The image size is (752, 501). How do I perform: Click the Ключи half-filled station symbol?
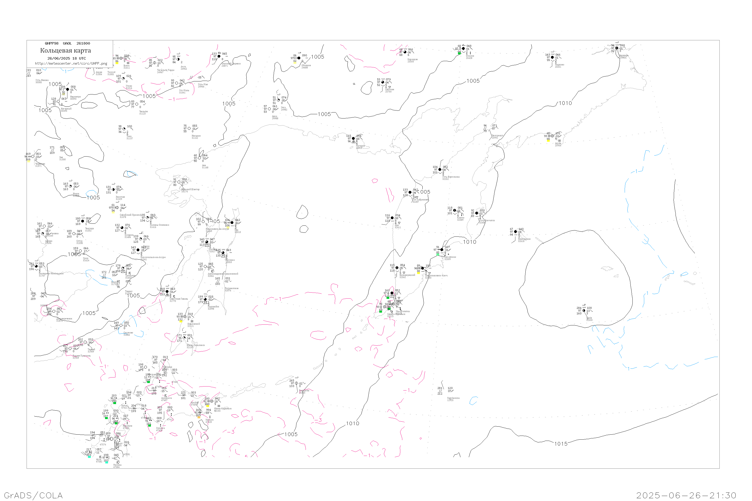(x=455, y=210)
